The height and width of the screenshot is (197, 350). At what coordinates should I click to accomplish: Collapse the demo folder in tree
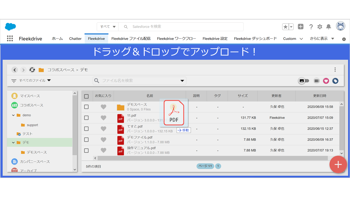coord(13,115)
